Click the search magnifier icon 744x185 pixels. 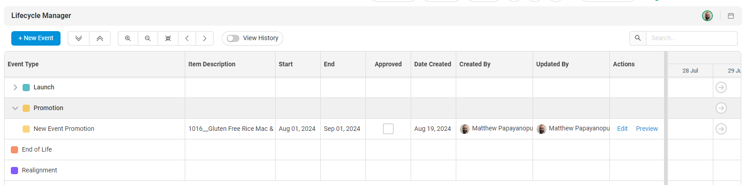pyautogui.click(x=638, y=38)
